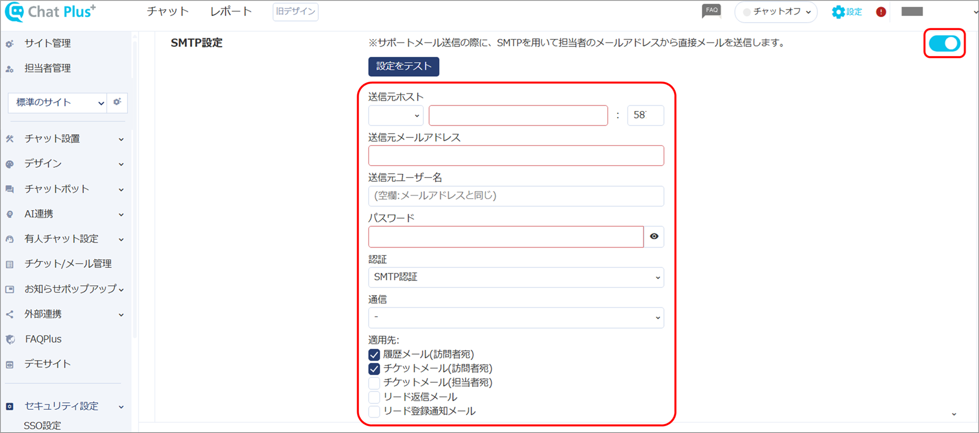This screenshot has width=979, height=433.
Task: Open the 通信 dropdown
Action: click(x=516, y=317)
